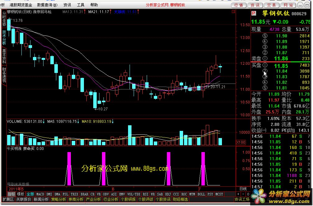The image size is (313, 206).
Task: Click the 交易 button
Action: tap(271, 5)
